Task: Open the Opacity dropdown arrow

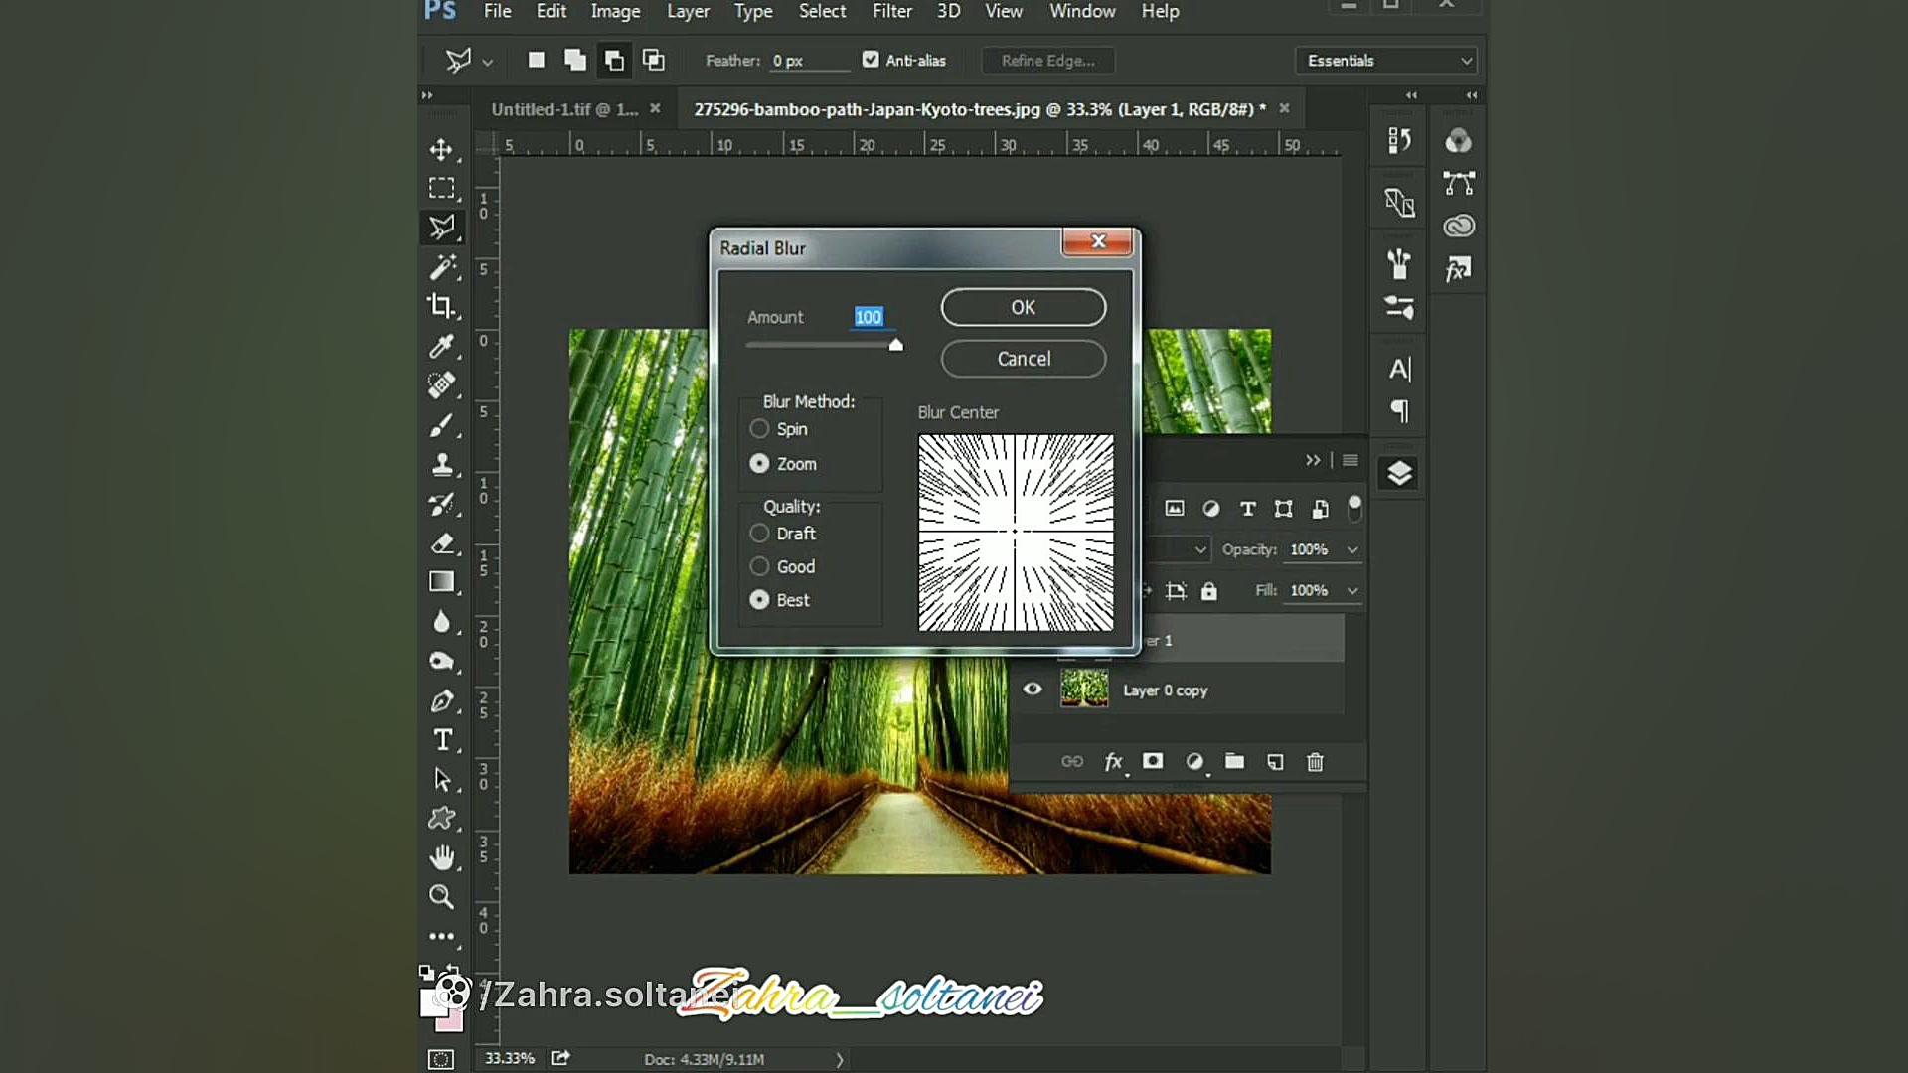Action: point(1352,549)
